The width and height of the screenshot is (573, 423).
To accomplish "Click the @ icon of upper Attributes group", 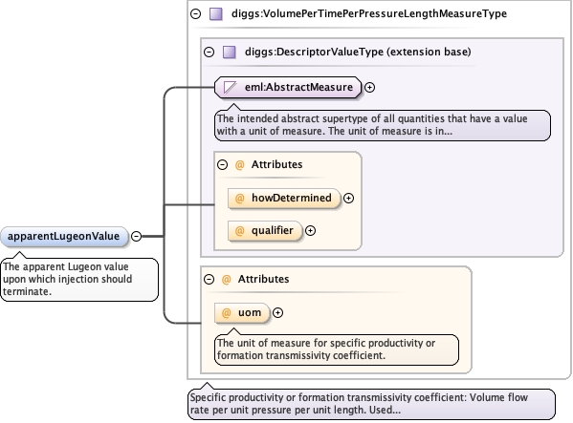I will pos(239,165).
